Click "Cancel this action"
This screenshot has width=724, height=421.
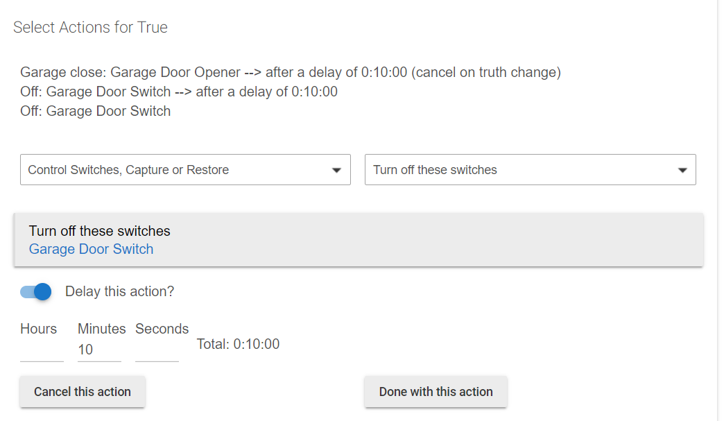[82, 391]
